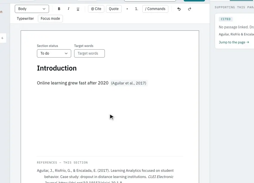Undo the last edit
Screen dimensions: 254x183
point(179,9)
